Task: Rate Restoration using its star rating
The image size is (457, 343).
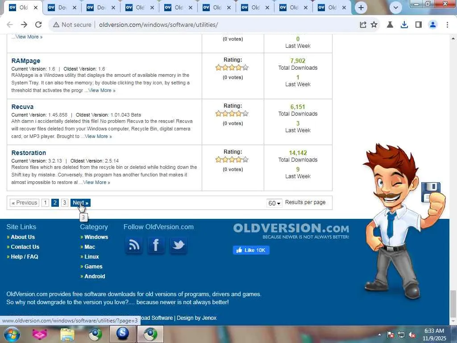Action: [x=232, y=159]
